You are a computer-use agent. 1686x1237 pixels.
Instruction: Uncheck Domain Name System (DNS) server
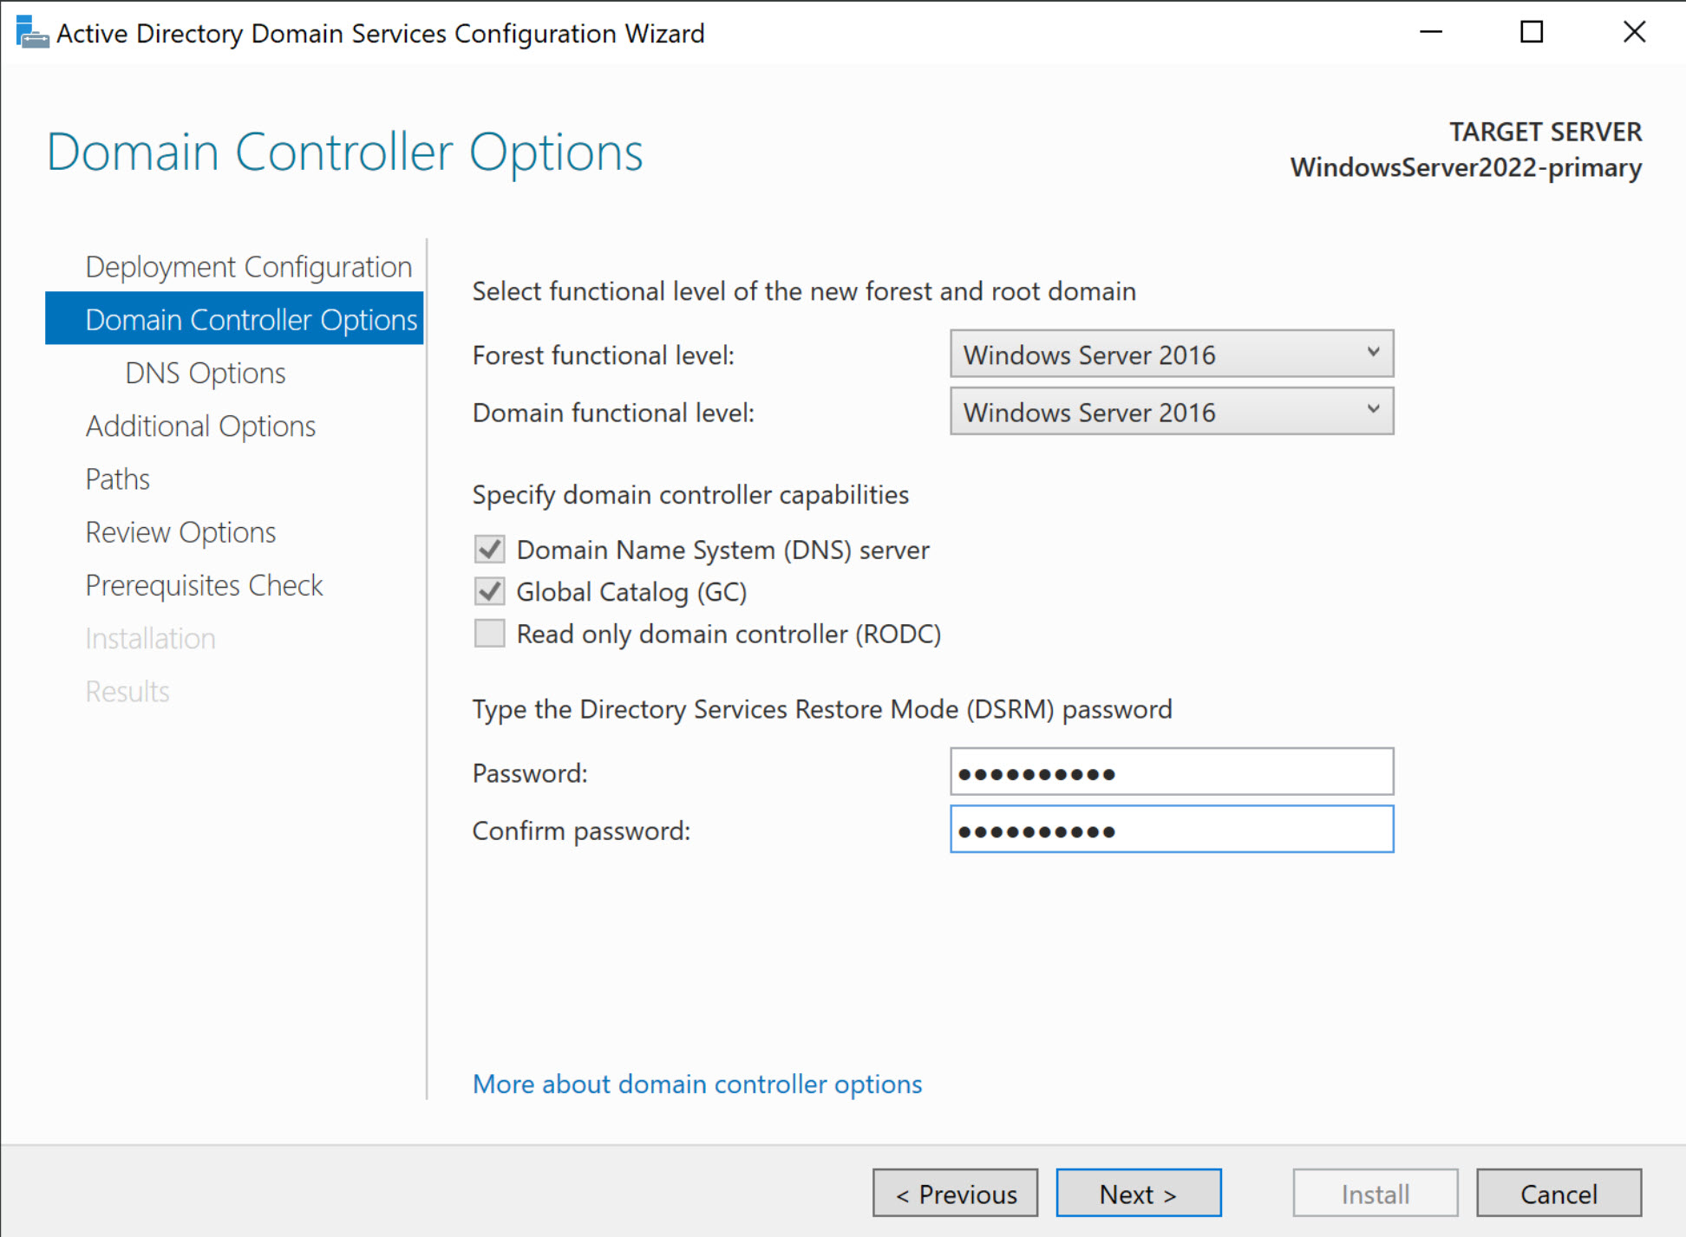[x=489, y=549]
